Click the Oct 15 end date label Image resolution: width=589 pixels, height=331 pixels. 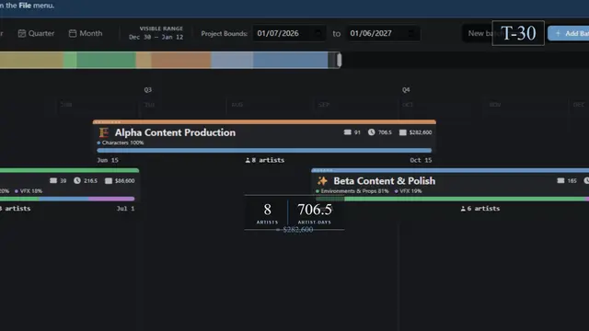tap(421, 160)
